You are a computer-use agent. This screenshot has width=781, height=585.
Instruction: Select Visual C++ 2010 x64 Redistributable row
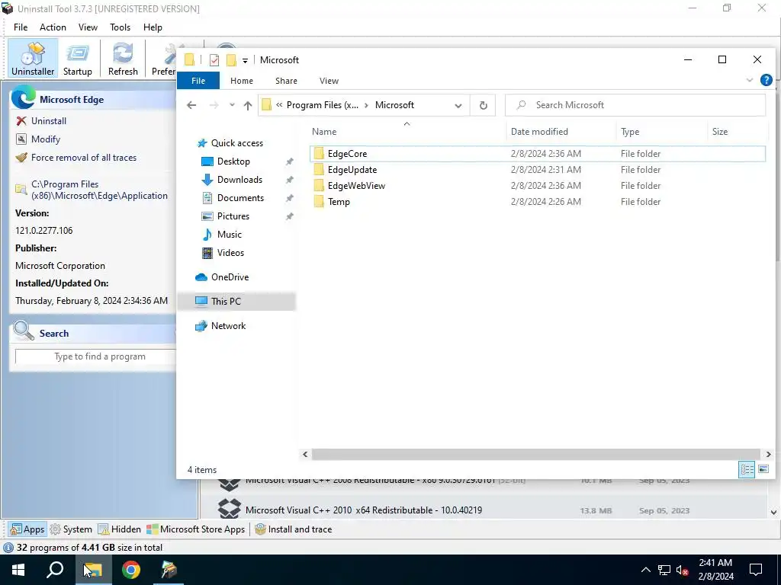(x=484, y=510)
